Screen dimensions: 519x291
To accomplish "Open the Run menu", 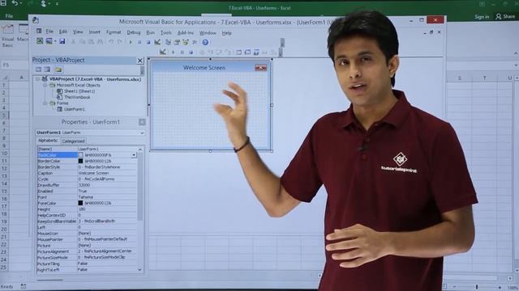I will coord(150,32).
